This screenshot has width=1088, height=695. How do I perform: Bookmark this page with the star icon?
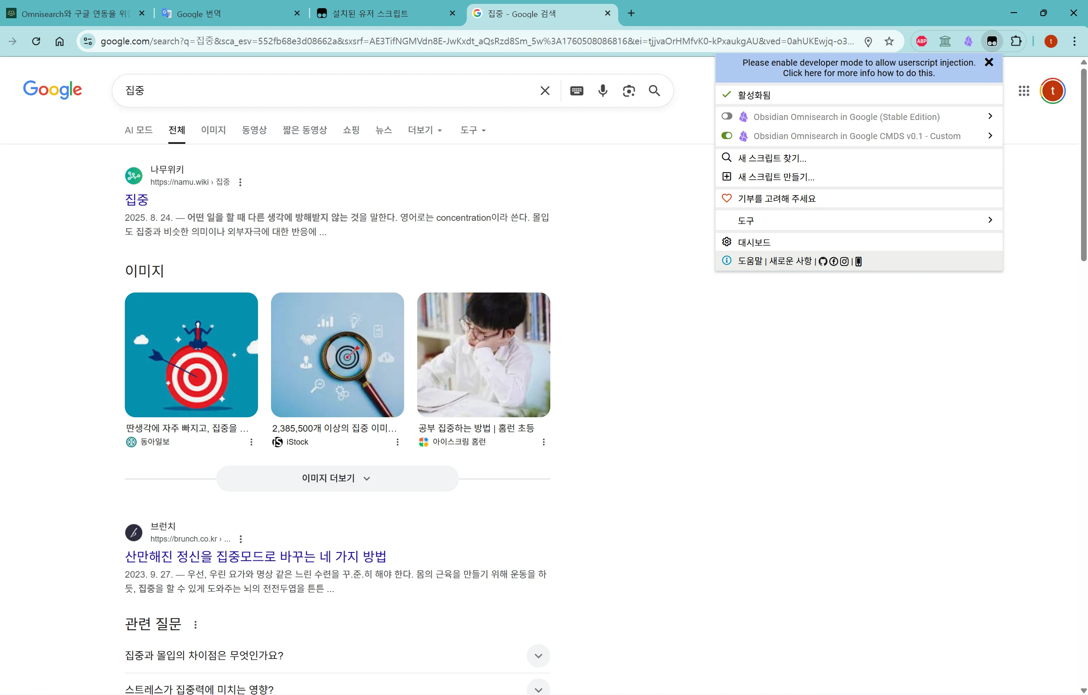pyautogui.click(x=889, y=42)
